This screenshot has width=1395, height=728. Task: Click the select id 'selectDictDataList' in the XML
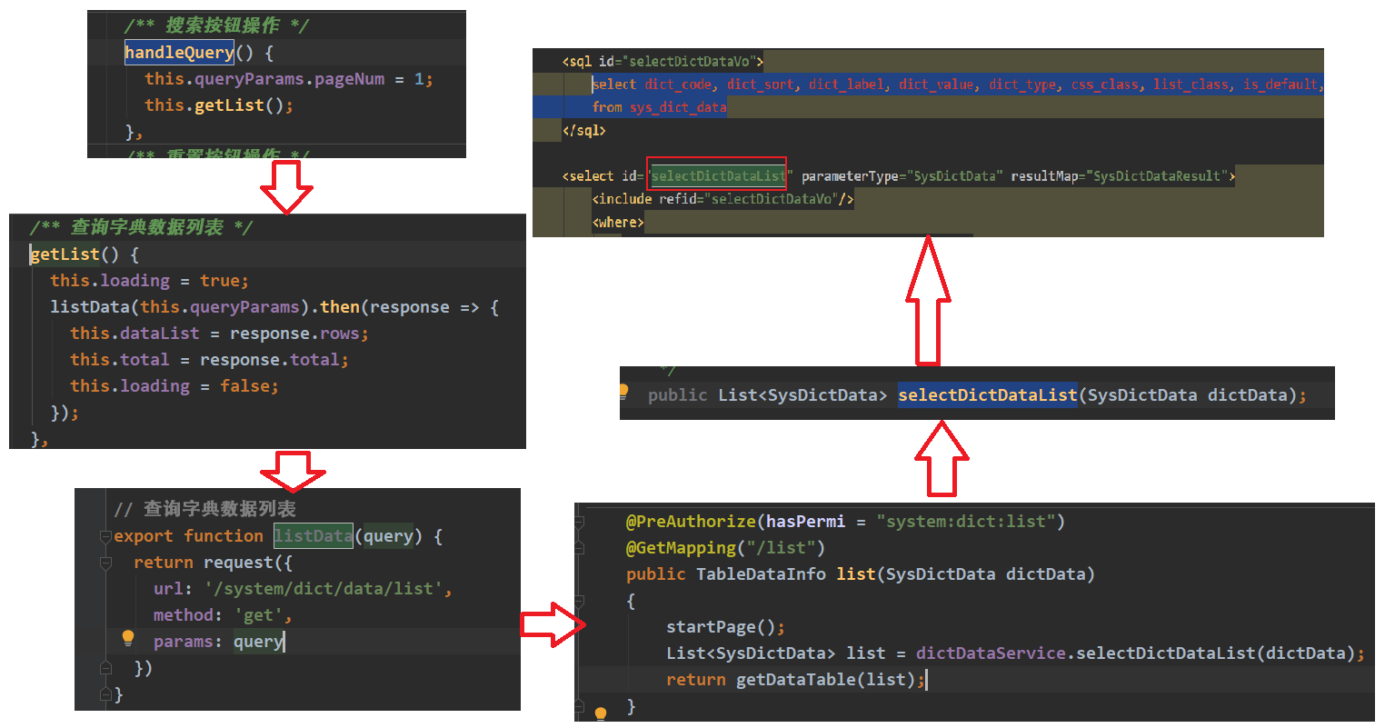(x=718, y=175)
